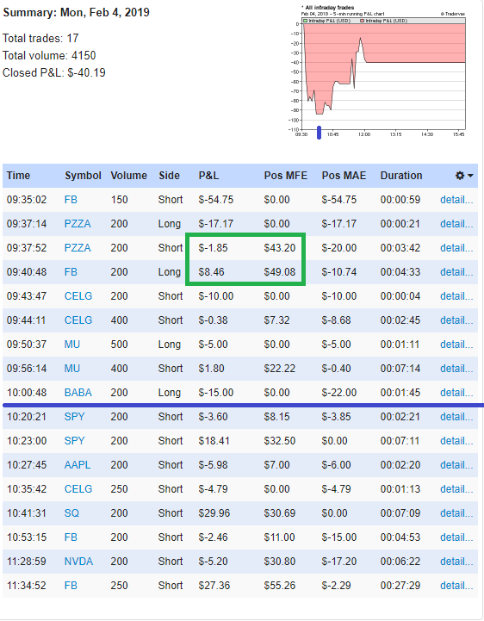Viewport: 484px width, 621px height.
Task: Sort table by Side column header
Action: pos(169,176)
